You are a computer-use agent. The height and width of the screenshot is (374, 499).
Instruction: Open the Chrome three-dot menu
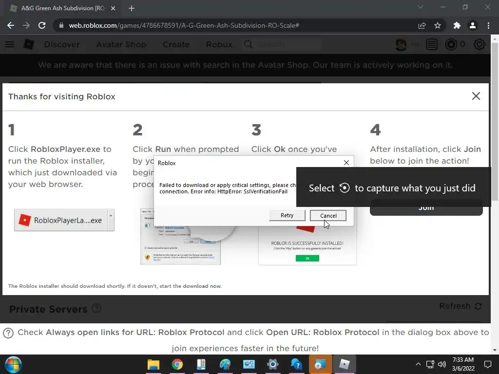tap(488, 25)
